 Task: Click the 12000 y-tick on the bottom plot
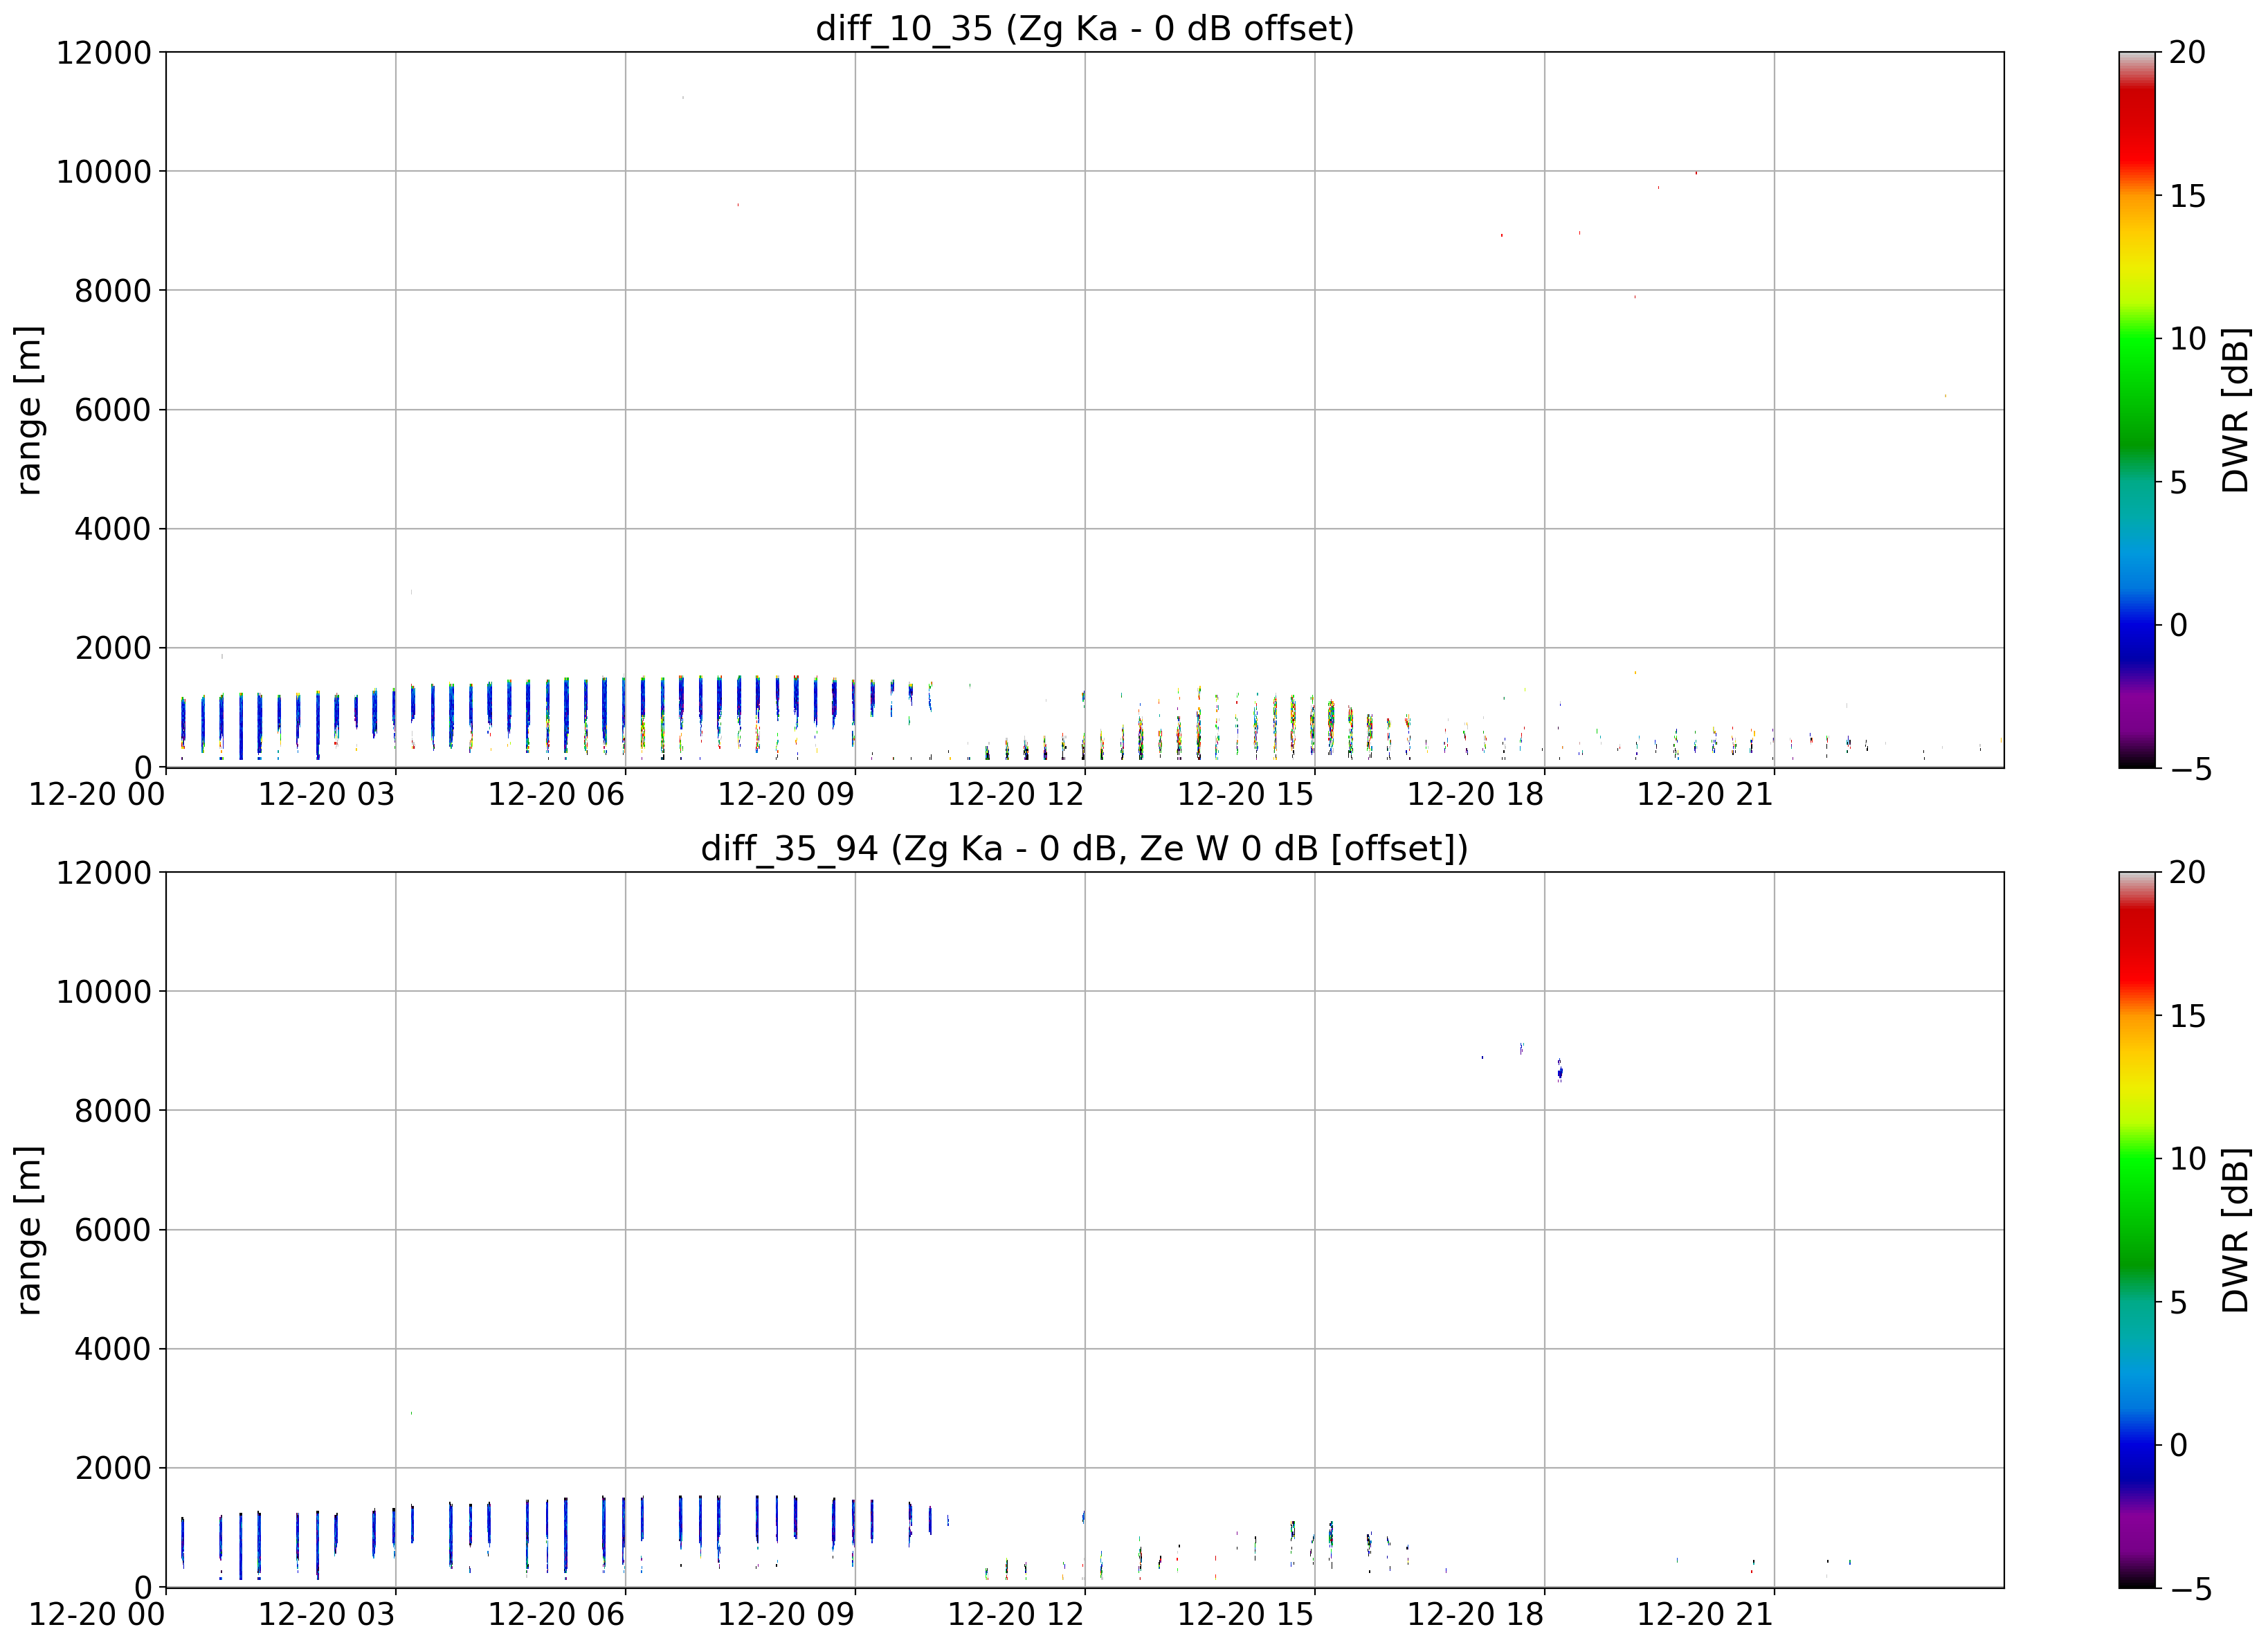point(104,873)
